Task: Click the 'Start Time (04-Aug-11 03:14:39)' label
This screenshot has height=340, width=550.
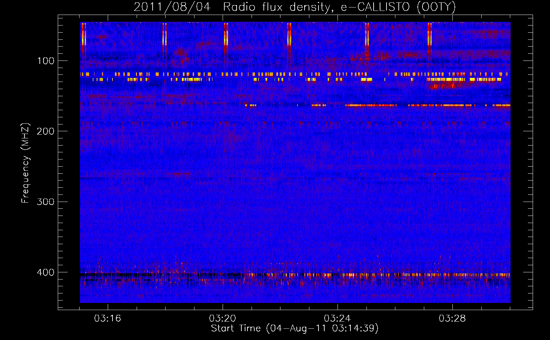Action: pos(295,328)
